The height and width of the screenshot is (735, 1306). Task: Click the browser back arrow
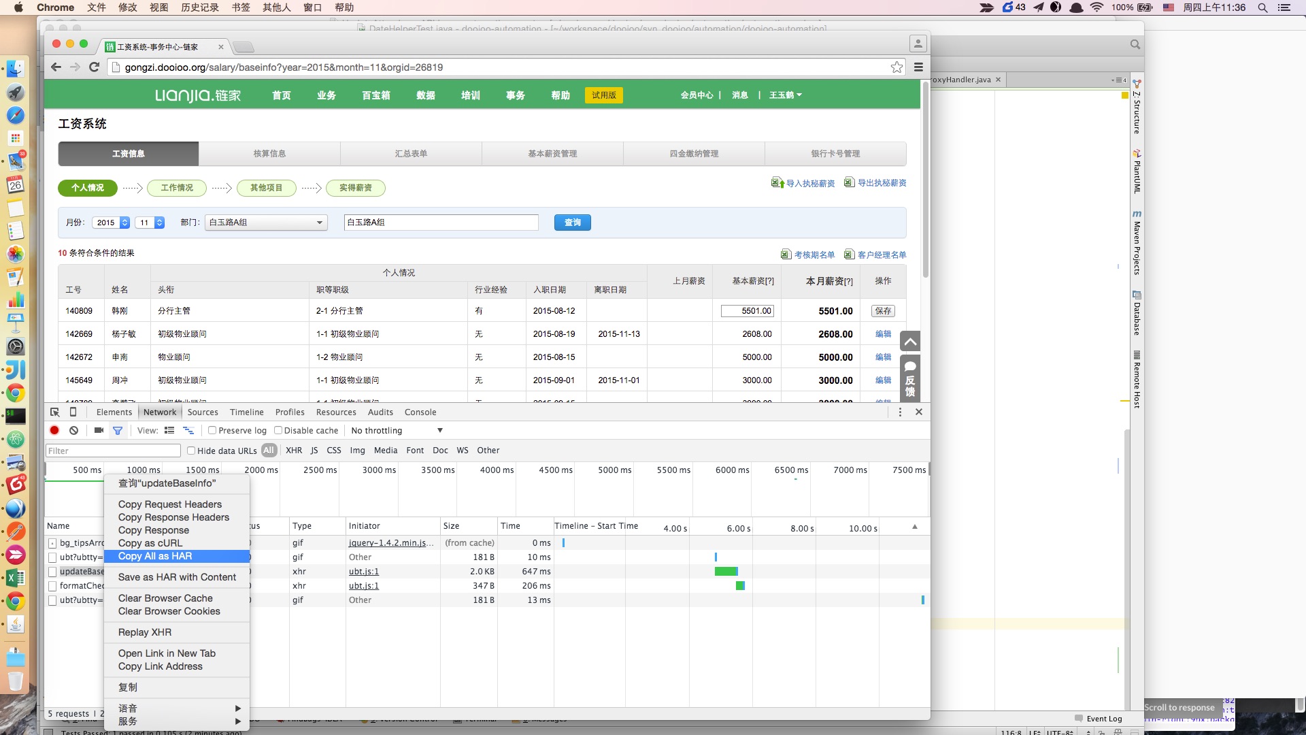pos(56,67)
